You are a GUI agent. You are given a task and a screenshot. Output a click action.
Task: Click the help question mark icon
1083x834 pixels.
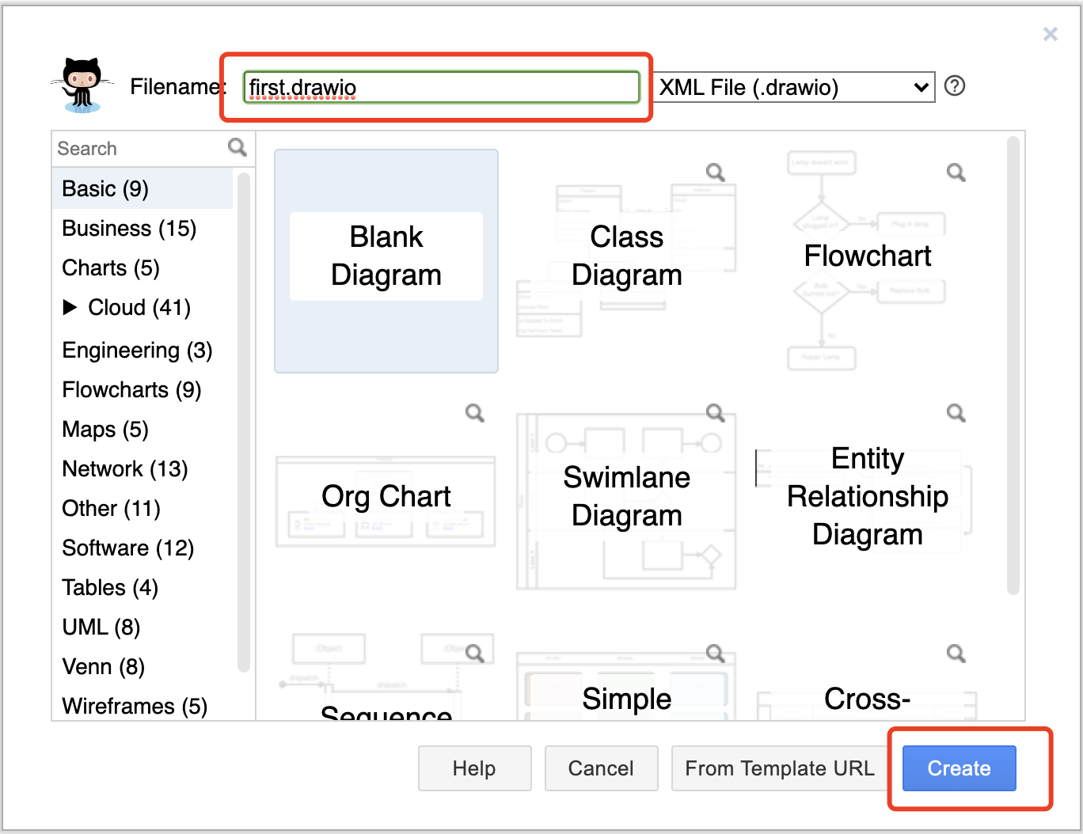pos(955,85)
